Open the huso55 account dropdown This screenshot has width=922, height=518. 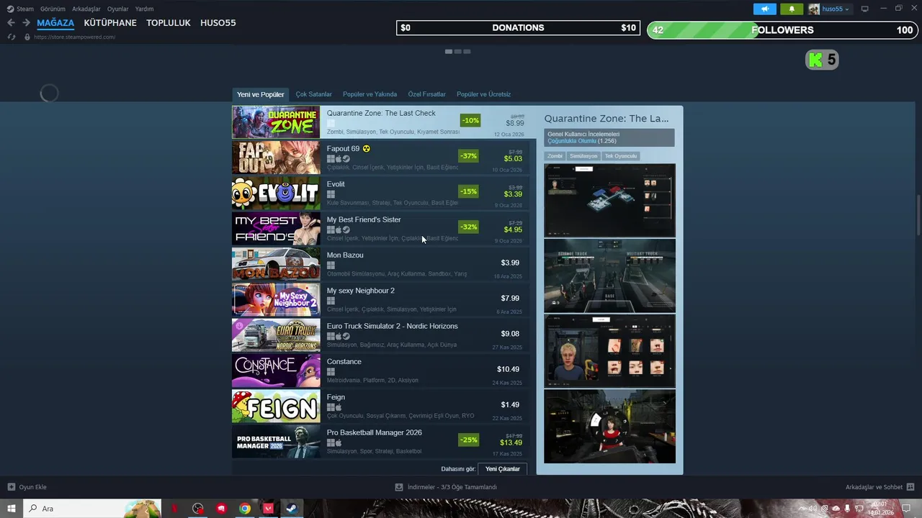(829, 9)
